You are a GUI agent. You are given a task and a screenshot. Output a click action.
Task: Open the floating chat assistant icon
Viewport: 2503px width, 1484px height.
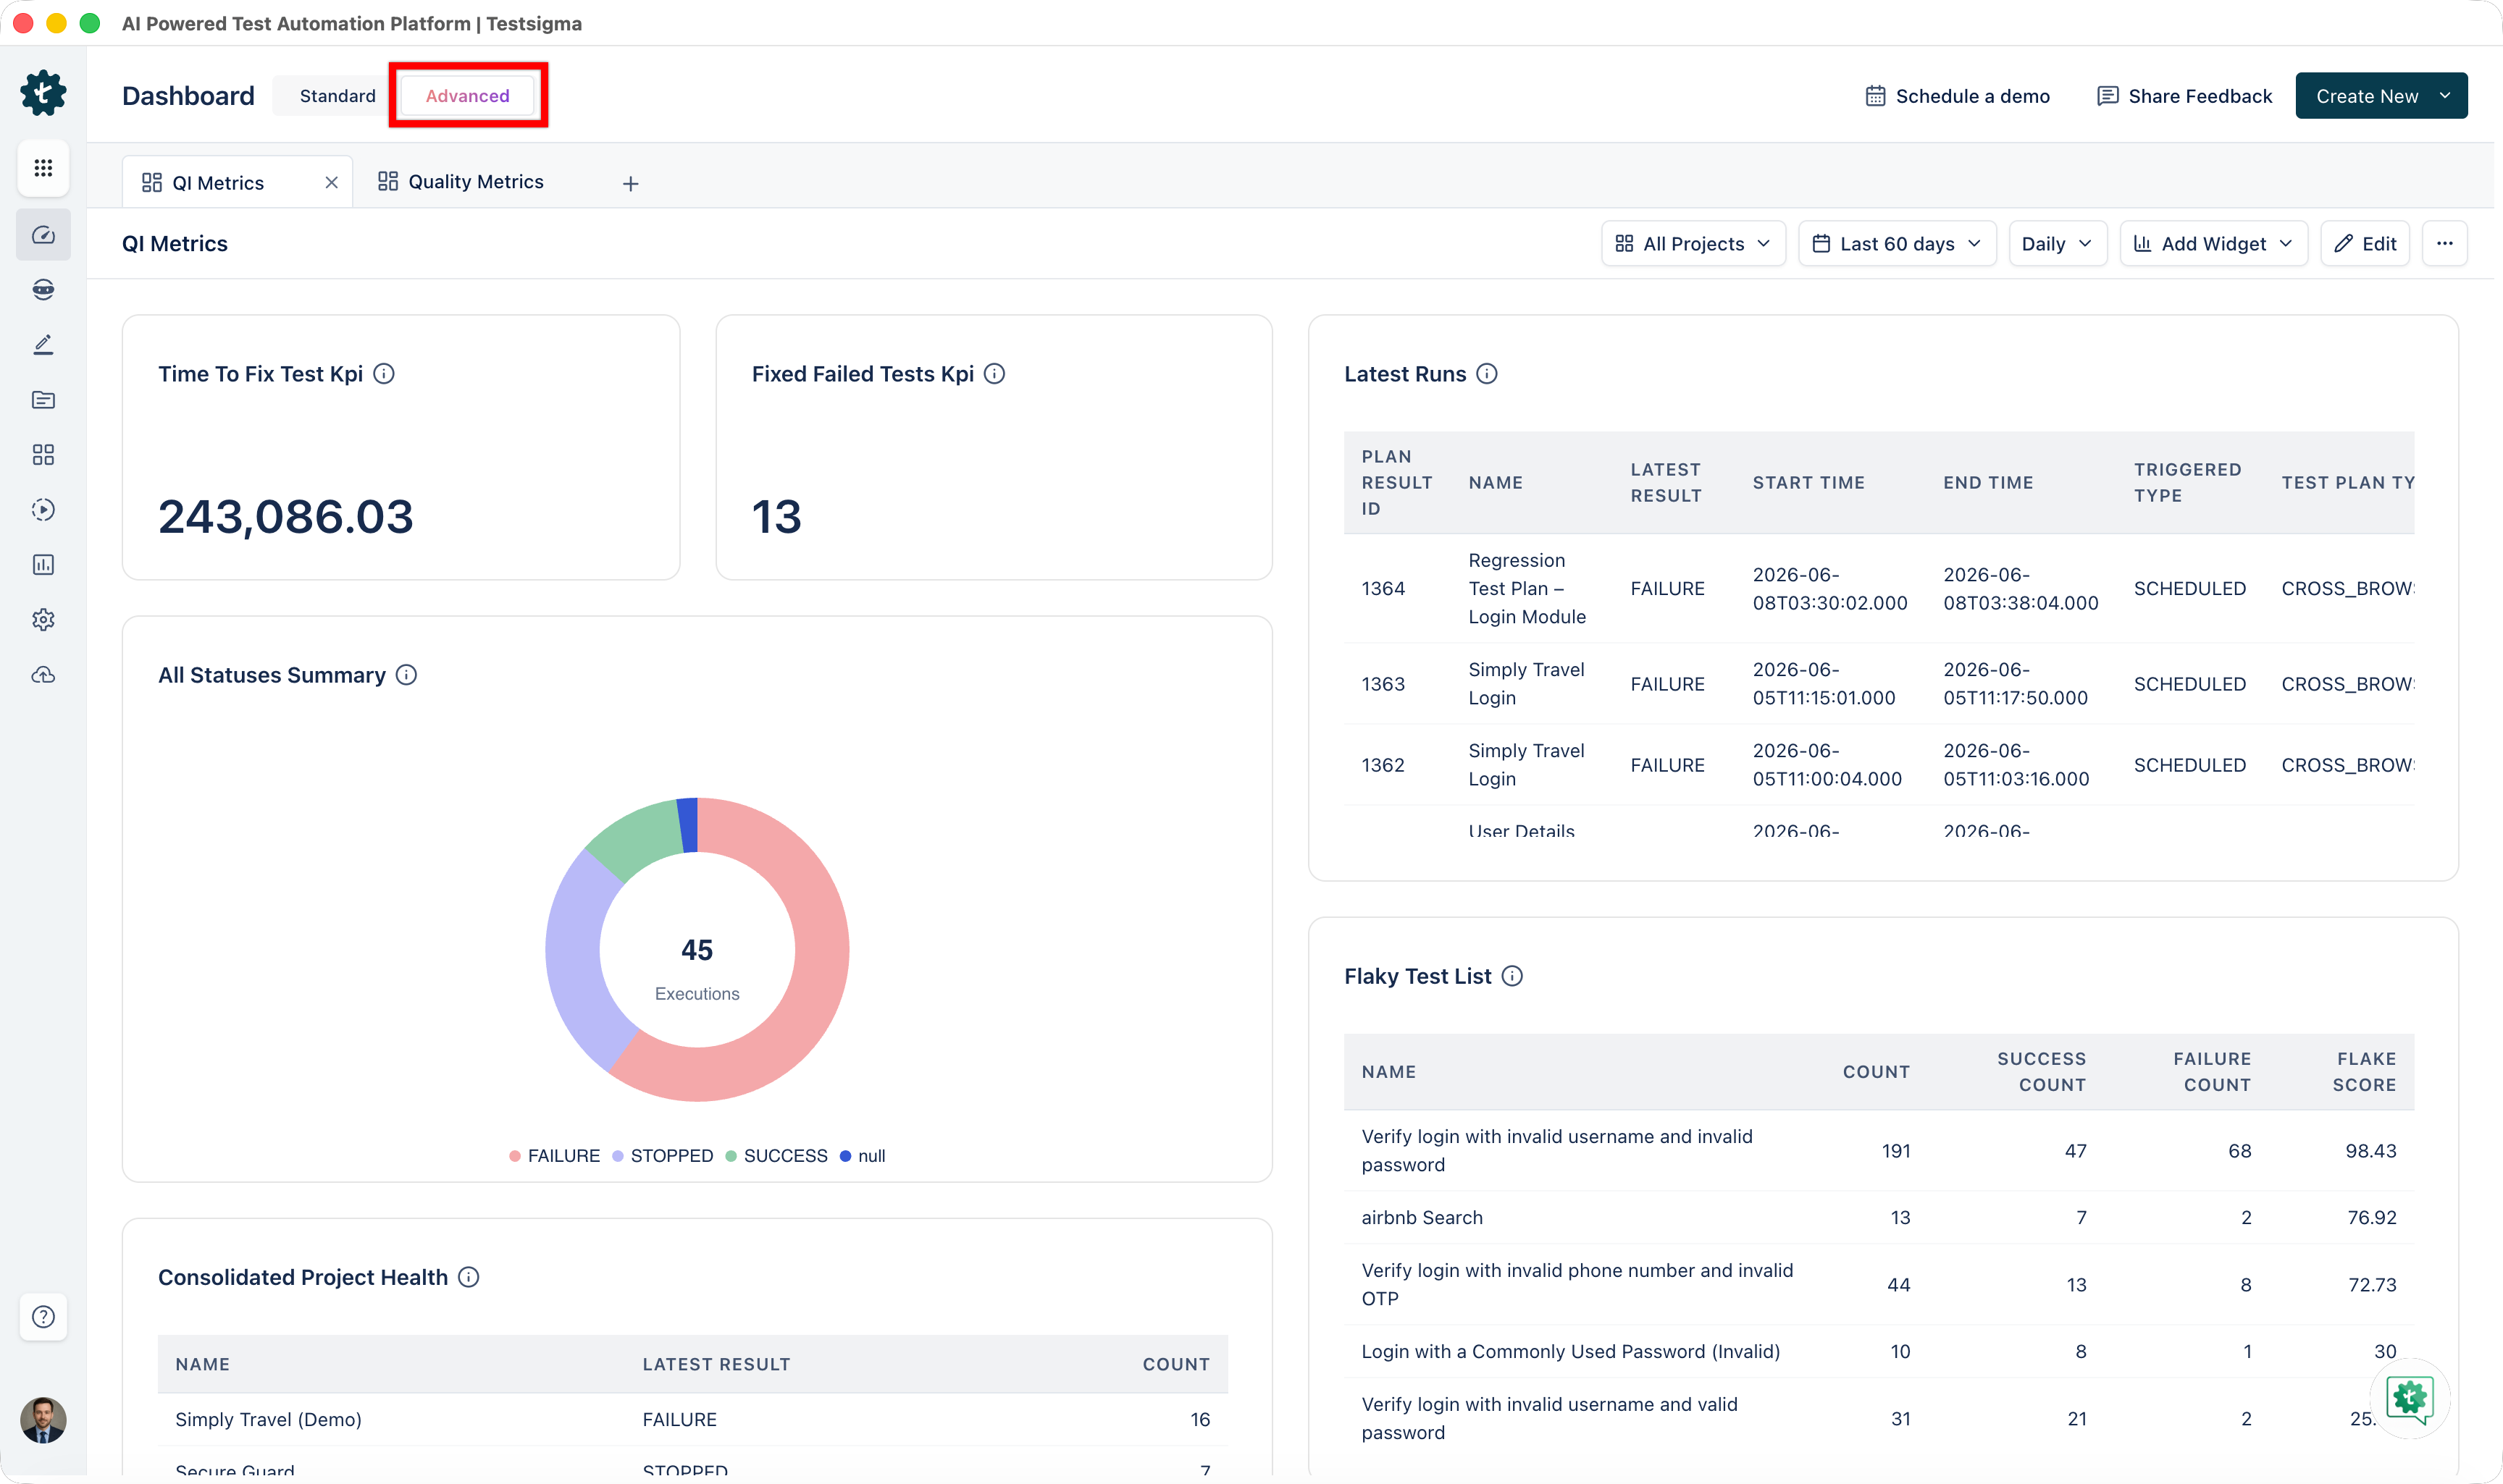click(2409, 1398)
